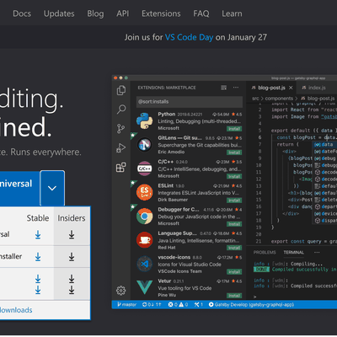The width and height of the screenshot is (337, 337).
Task: Open the Extensions activity bar icon
Action: pyautogui.click(x=121, y=168)
